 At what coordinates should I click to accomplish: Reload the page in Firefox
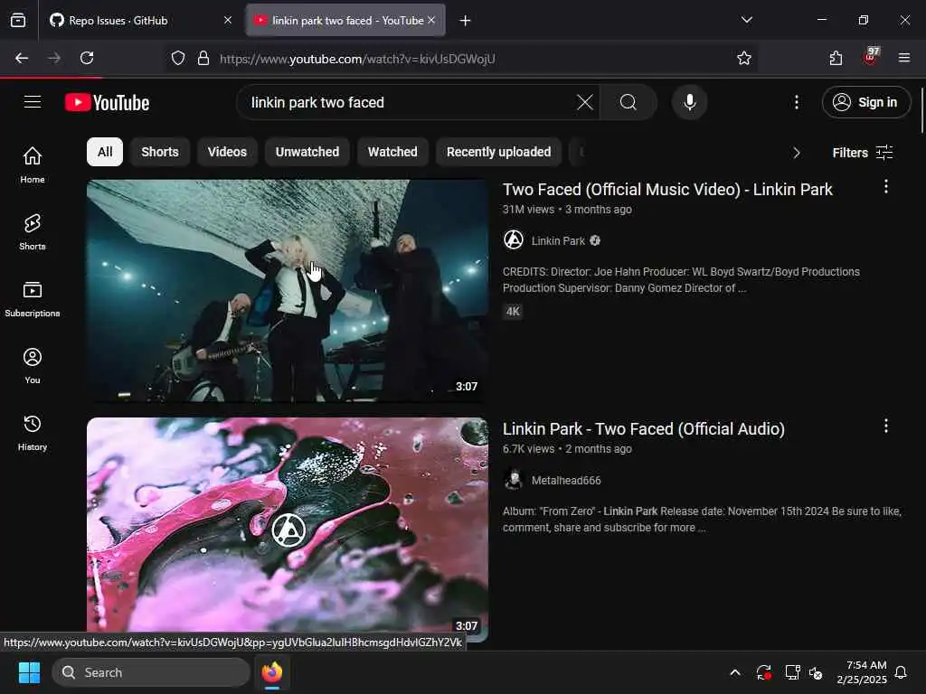coord(87,58)
